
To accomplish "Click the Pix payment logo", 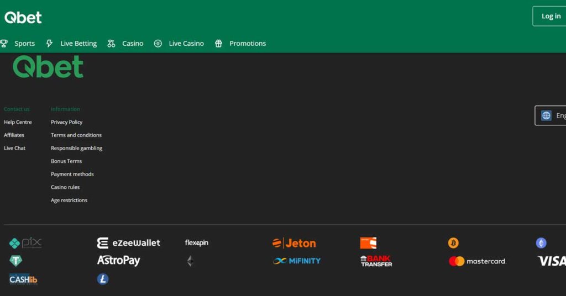I will point(25,243).
